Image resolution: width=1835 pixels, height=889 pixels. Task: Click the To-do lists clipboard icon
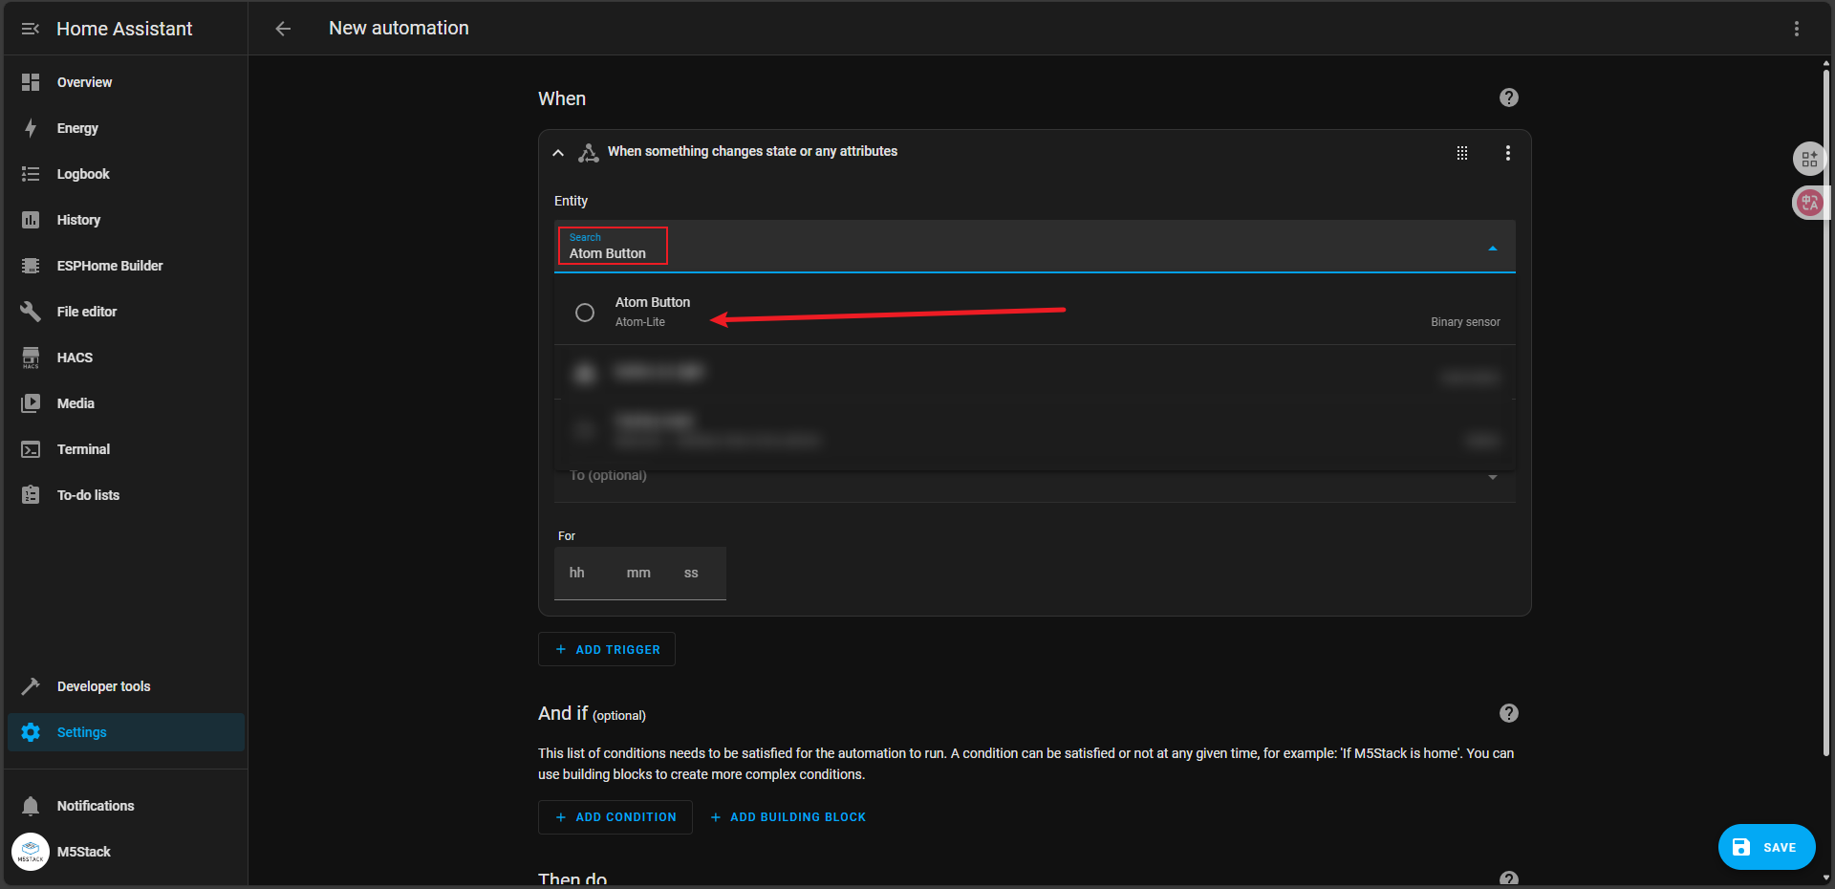pos(31,495)
